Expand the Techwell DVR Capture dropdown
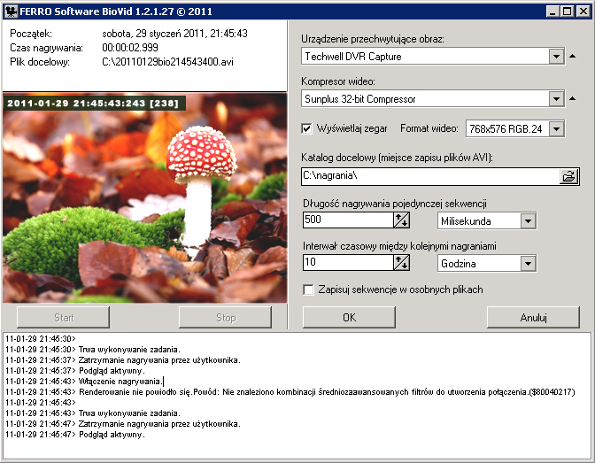 556,57
